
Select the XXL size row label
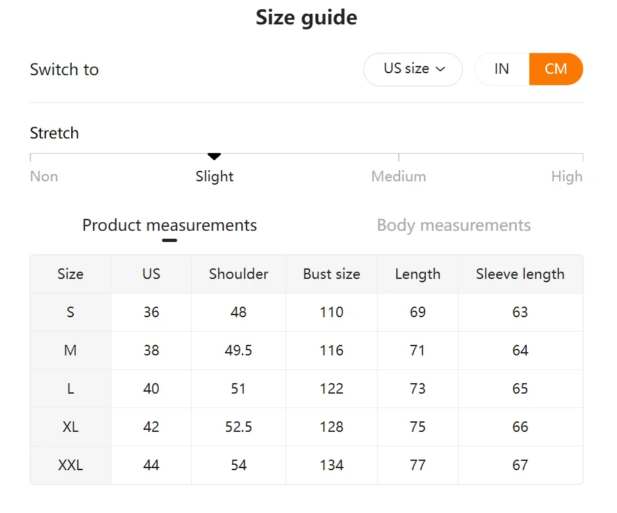coord(71,466)
